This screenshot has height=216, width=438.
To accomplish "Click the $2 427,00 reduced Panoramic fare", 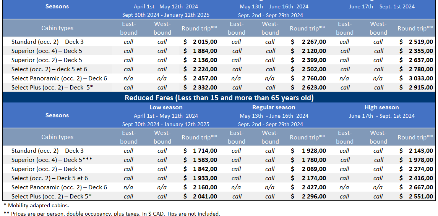I will [x=313, y=187].
